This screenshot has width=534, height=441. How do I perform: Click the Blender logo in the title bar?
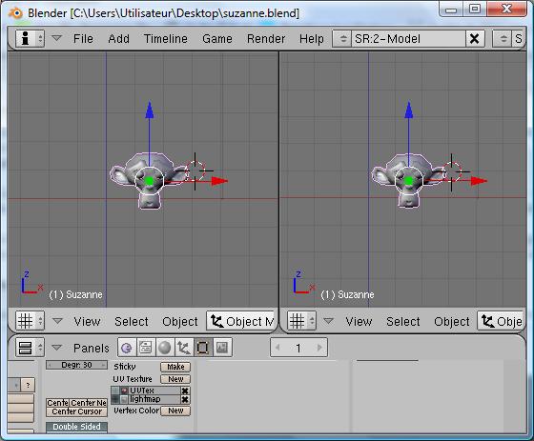pos(15,13)
